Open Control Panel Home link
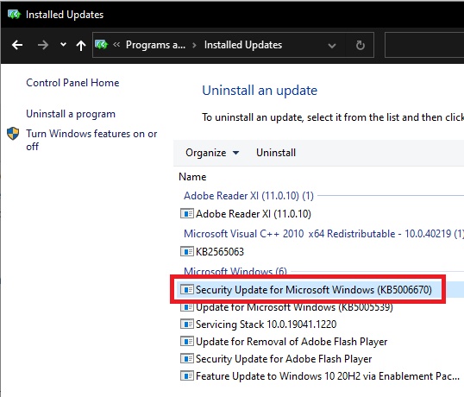Viewport: 464px width, 397px height. tap(72, 83)
